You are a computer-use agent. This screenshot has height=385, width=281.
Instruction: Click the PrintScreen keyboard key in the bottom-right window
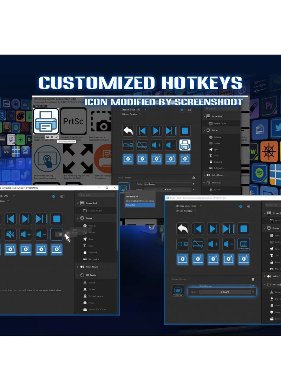pos(244,244)
